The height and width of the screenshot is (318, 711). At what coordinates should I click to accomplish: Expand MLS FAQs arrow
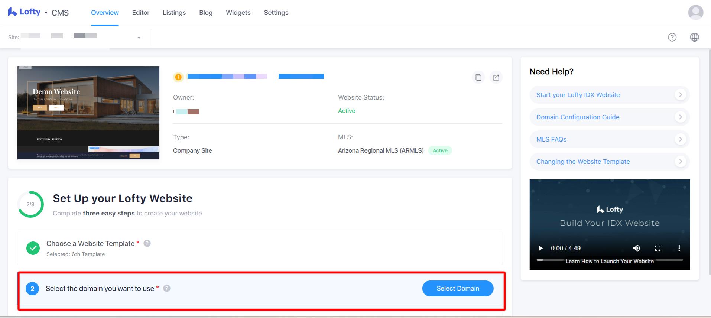[680, 139]
